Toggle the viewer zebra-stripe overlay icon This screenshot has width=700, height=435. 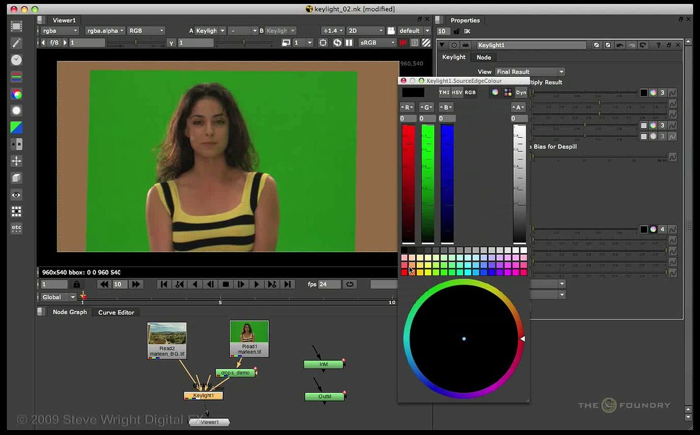point(427,43)
